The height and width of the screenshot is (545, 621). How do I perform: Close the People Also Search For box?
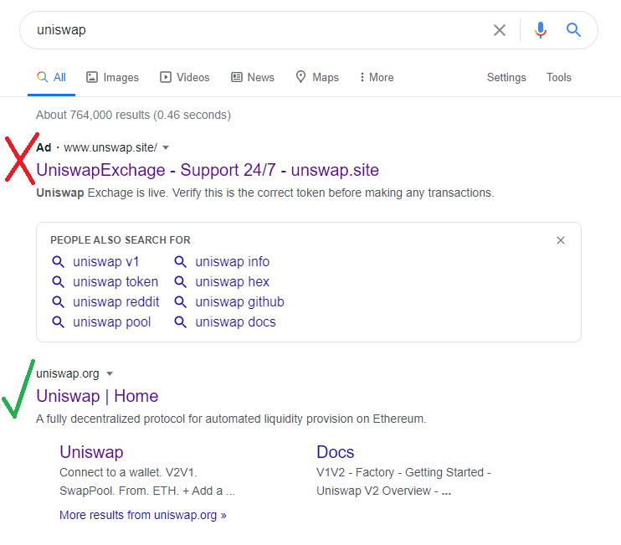[561, 240]
